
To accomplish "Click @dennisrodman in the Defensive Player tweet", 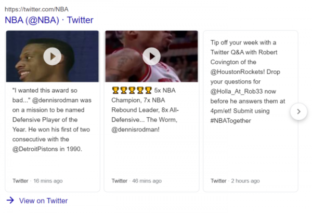I will (x=66, y=100).
